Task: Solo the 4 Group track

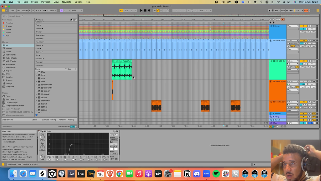Action: click(310, 26)
